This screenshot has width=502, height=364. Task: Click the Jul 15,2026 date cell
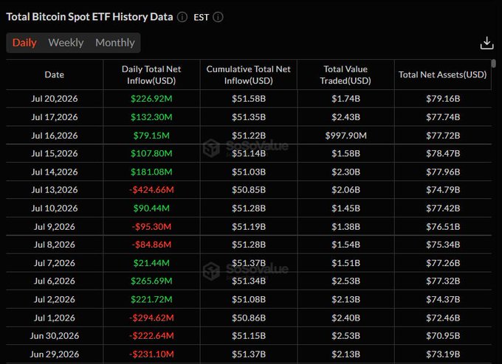coord(55,153)
